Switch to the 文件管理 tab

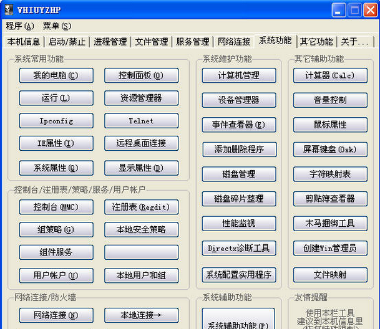click(x=152, y=42)
